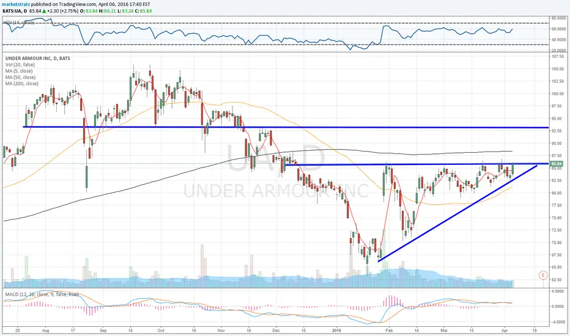Click the H:86.21 high value in header
570x336 pixels.
107,11
